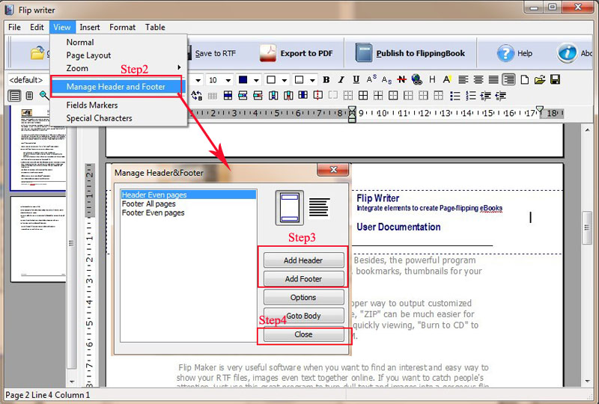
Task: Click the dark blue color swatch
Action: (x=243, y=80)
